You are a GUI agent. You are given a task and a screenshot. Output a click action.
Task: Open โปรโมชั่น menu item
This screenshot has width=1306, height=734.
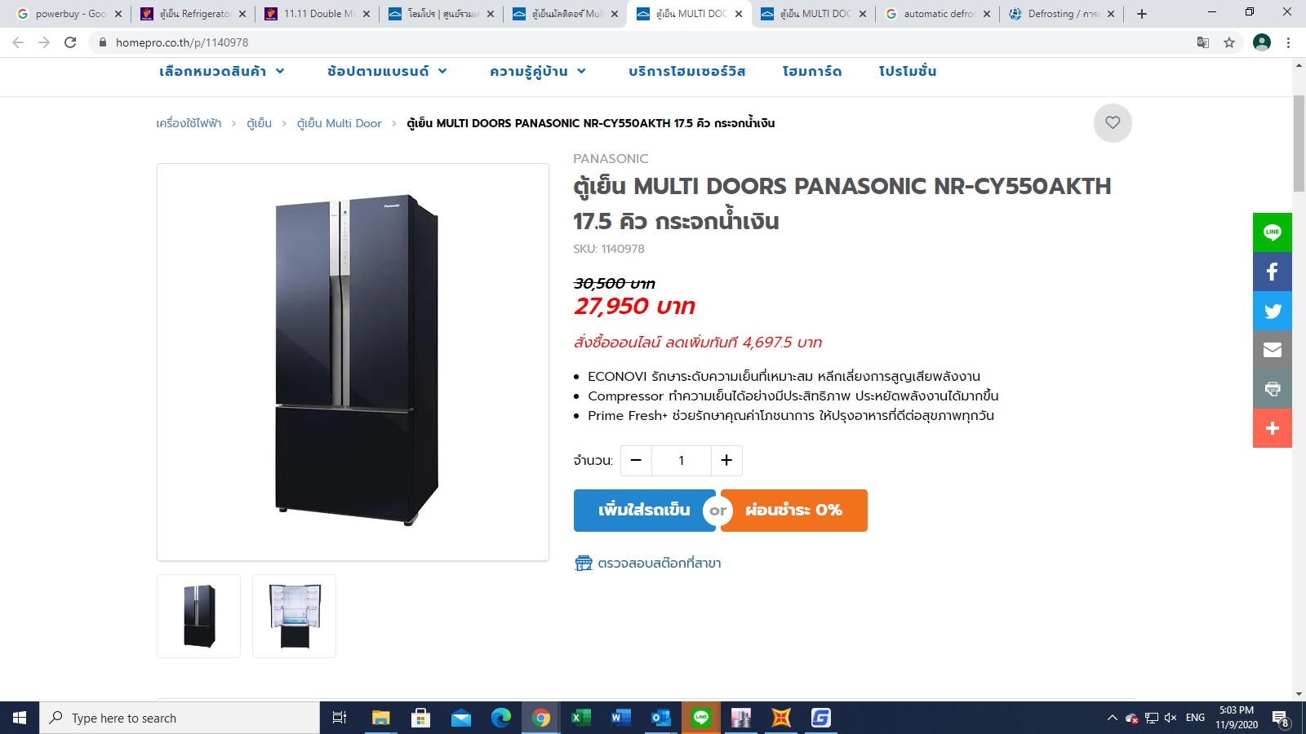point(908,72)
